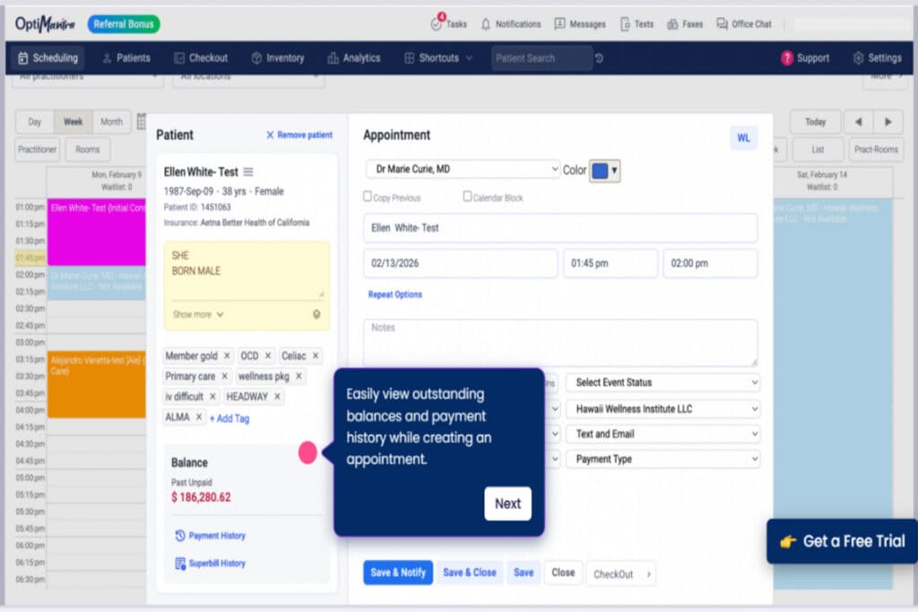This screenshot has width=918, height=612.
Task: Open the Faxes icon in header
Action: pyautogui.click(x=672, y=24)
